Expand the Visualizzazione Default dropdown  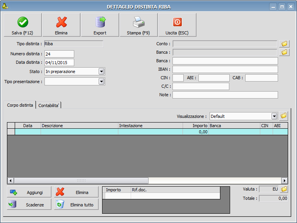tap(274, 116)
